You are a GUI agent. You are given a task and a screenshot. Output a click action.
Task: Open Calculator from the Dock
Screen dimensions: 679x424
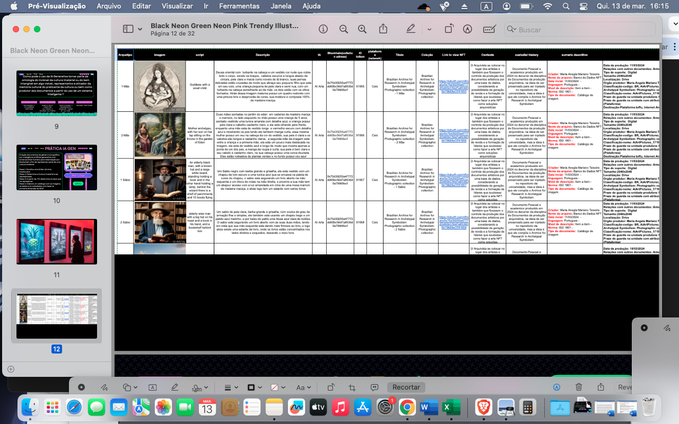(x=527, y=407)
